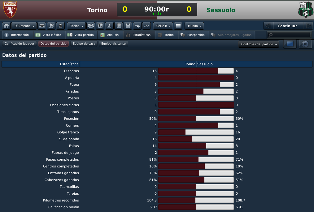Expand the Serie B dropdown
The width and height of the screenshot is (314, 212).
pos(163,26)
